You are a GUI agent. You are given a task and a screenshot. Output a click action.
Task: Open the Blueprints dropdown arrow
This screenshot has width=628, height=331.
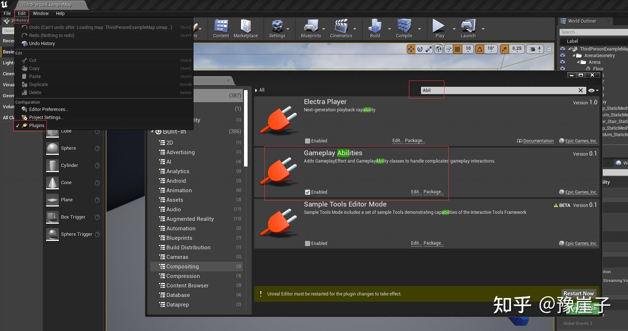(324, 29)
